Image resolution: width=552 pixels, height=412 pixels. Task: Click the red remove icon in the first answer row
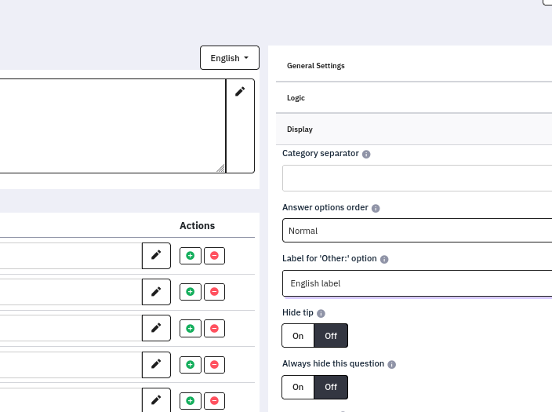[214, 256]
